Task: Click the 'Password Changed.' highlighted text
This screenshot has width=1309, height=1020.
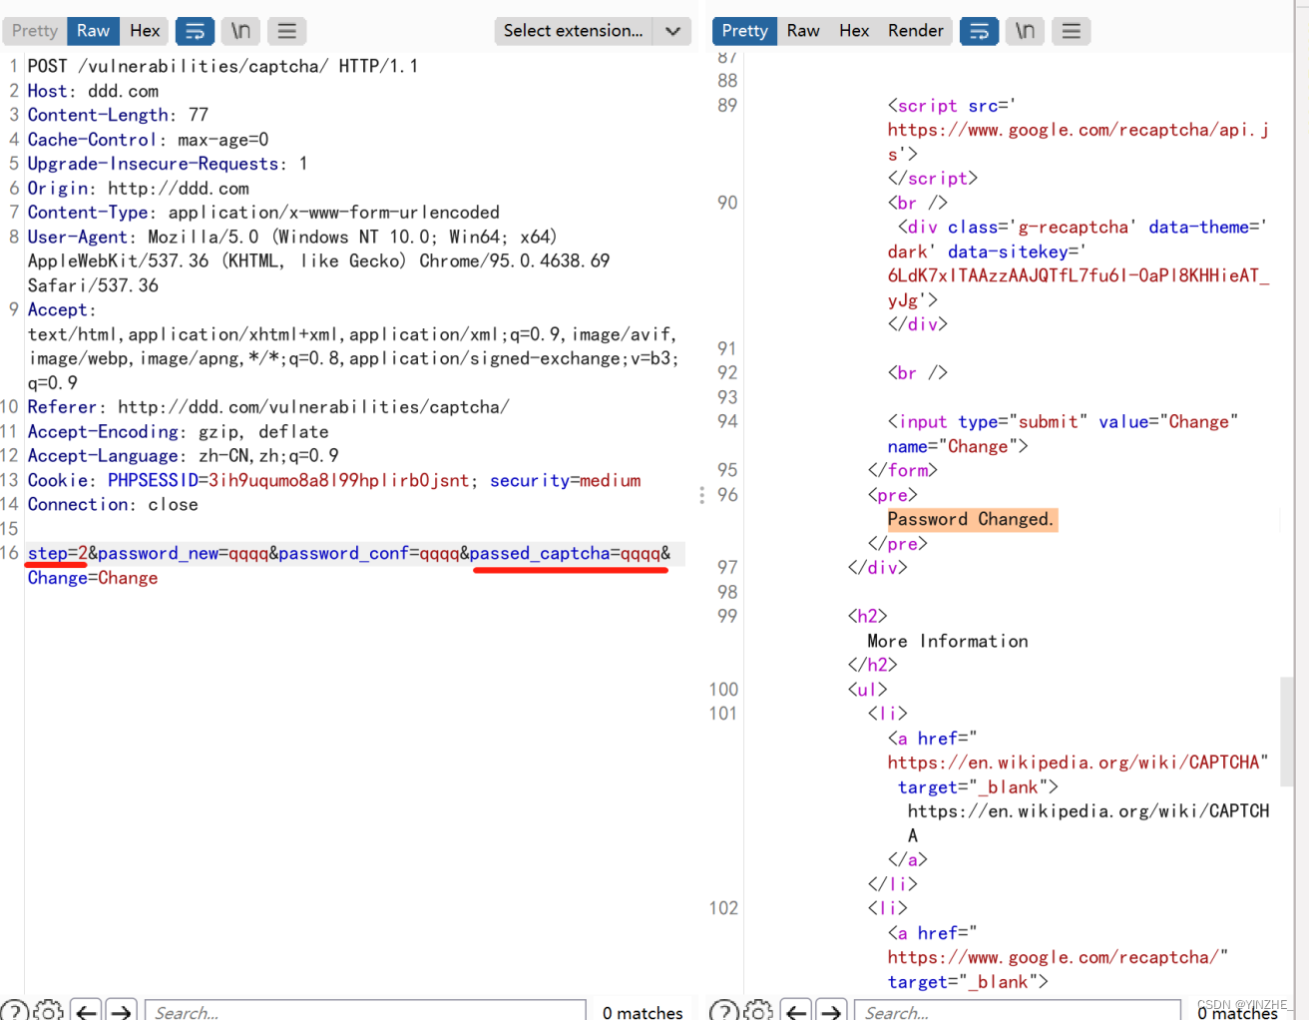Action: pyautogui.click(x=971, y=519)
